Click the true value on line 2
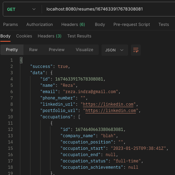Viewport: 175px width, 175px height. pos(63,66)
